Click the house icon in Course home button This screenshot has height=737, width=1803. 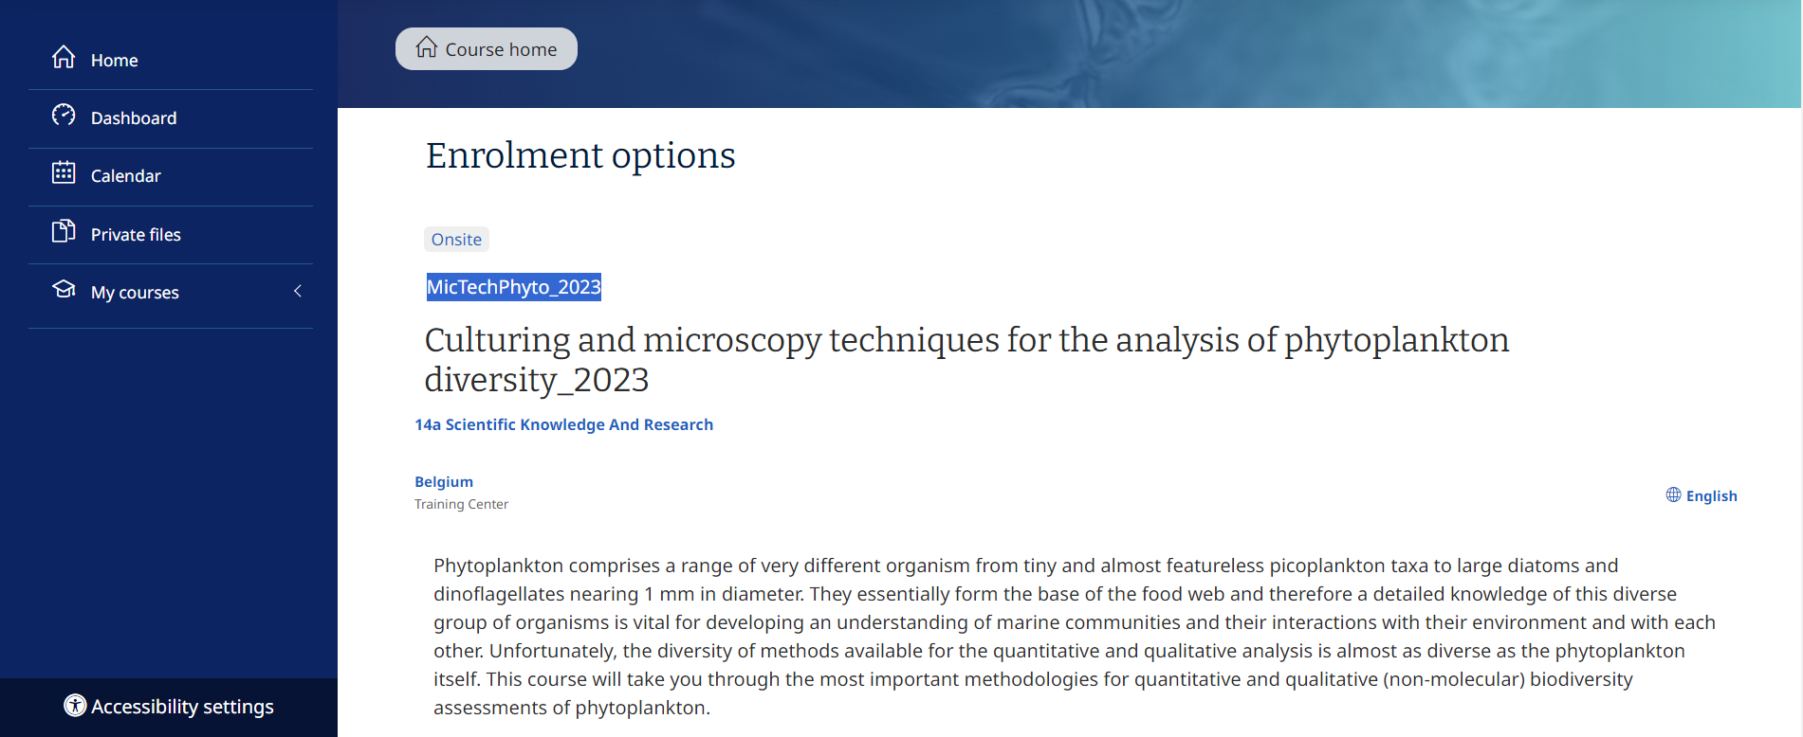pos(427,47)
